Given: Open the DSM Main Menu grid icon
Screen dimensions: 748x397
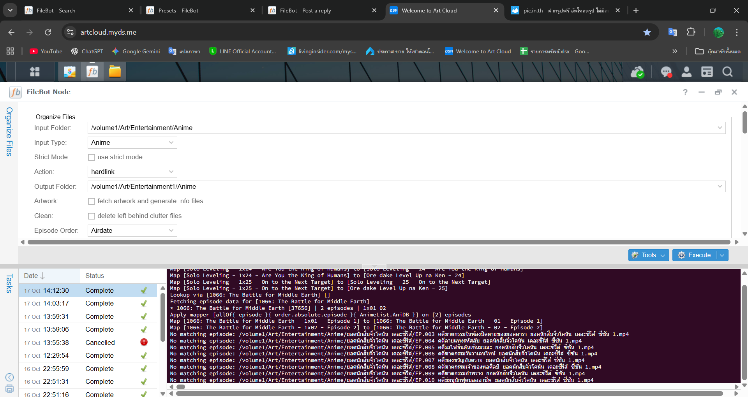Looking at the screenshot, I should tap(35, 72).
